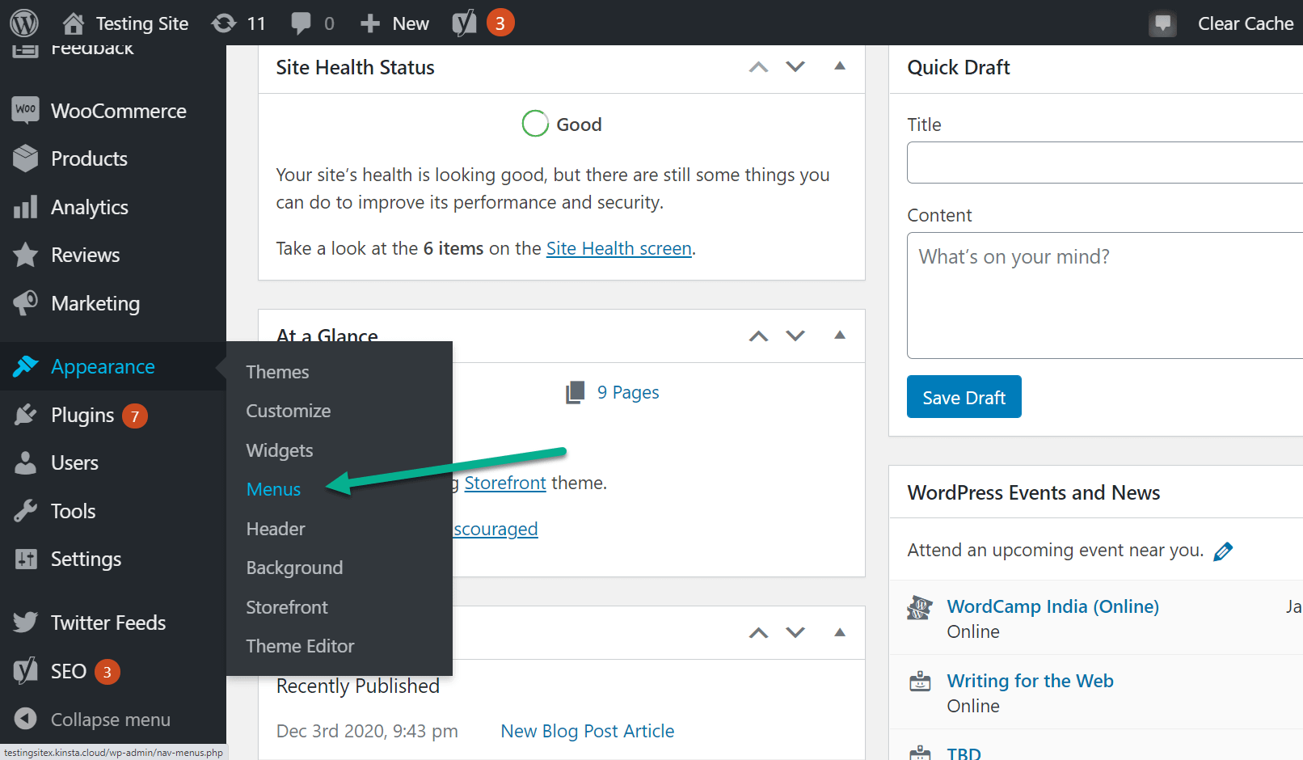Move Site Health Status panel down
1303x760 pixels.
pyautogui.click(x=795, y=67)
